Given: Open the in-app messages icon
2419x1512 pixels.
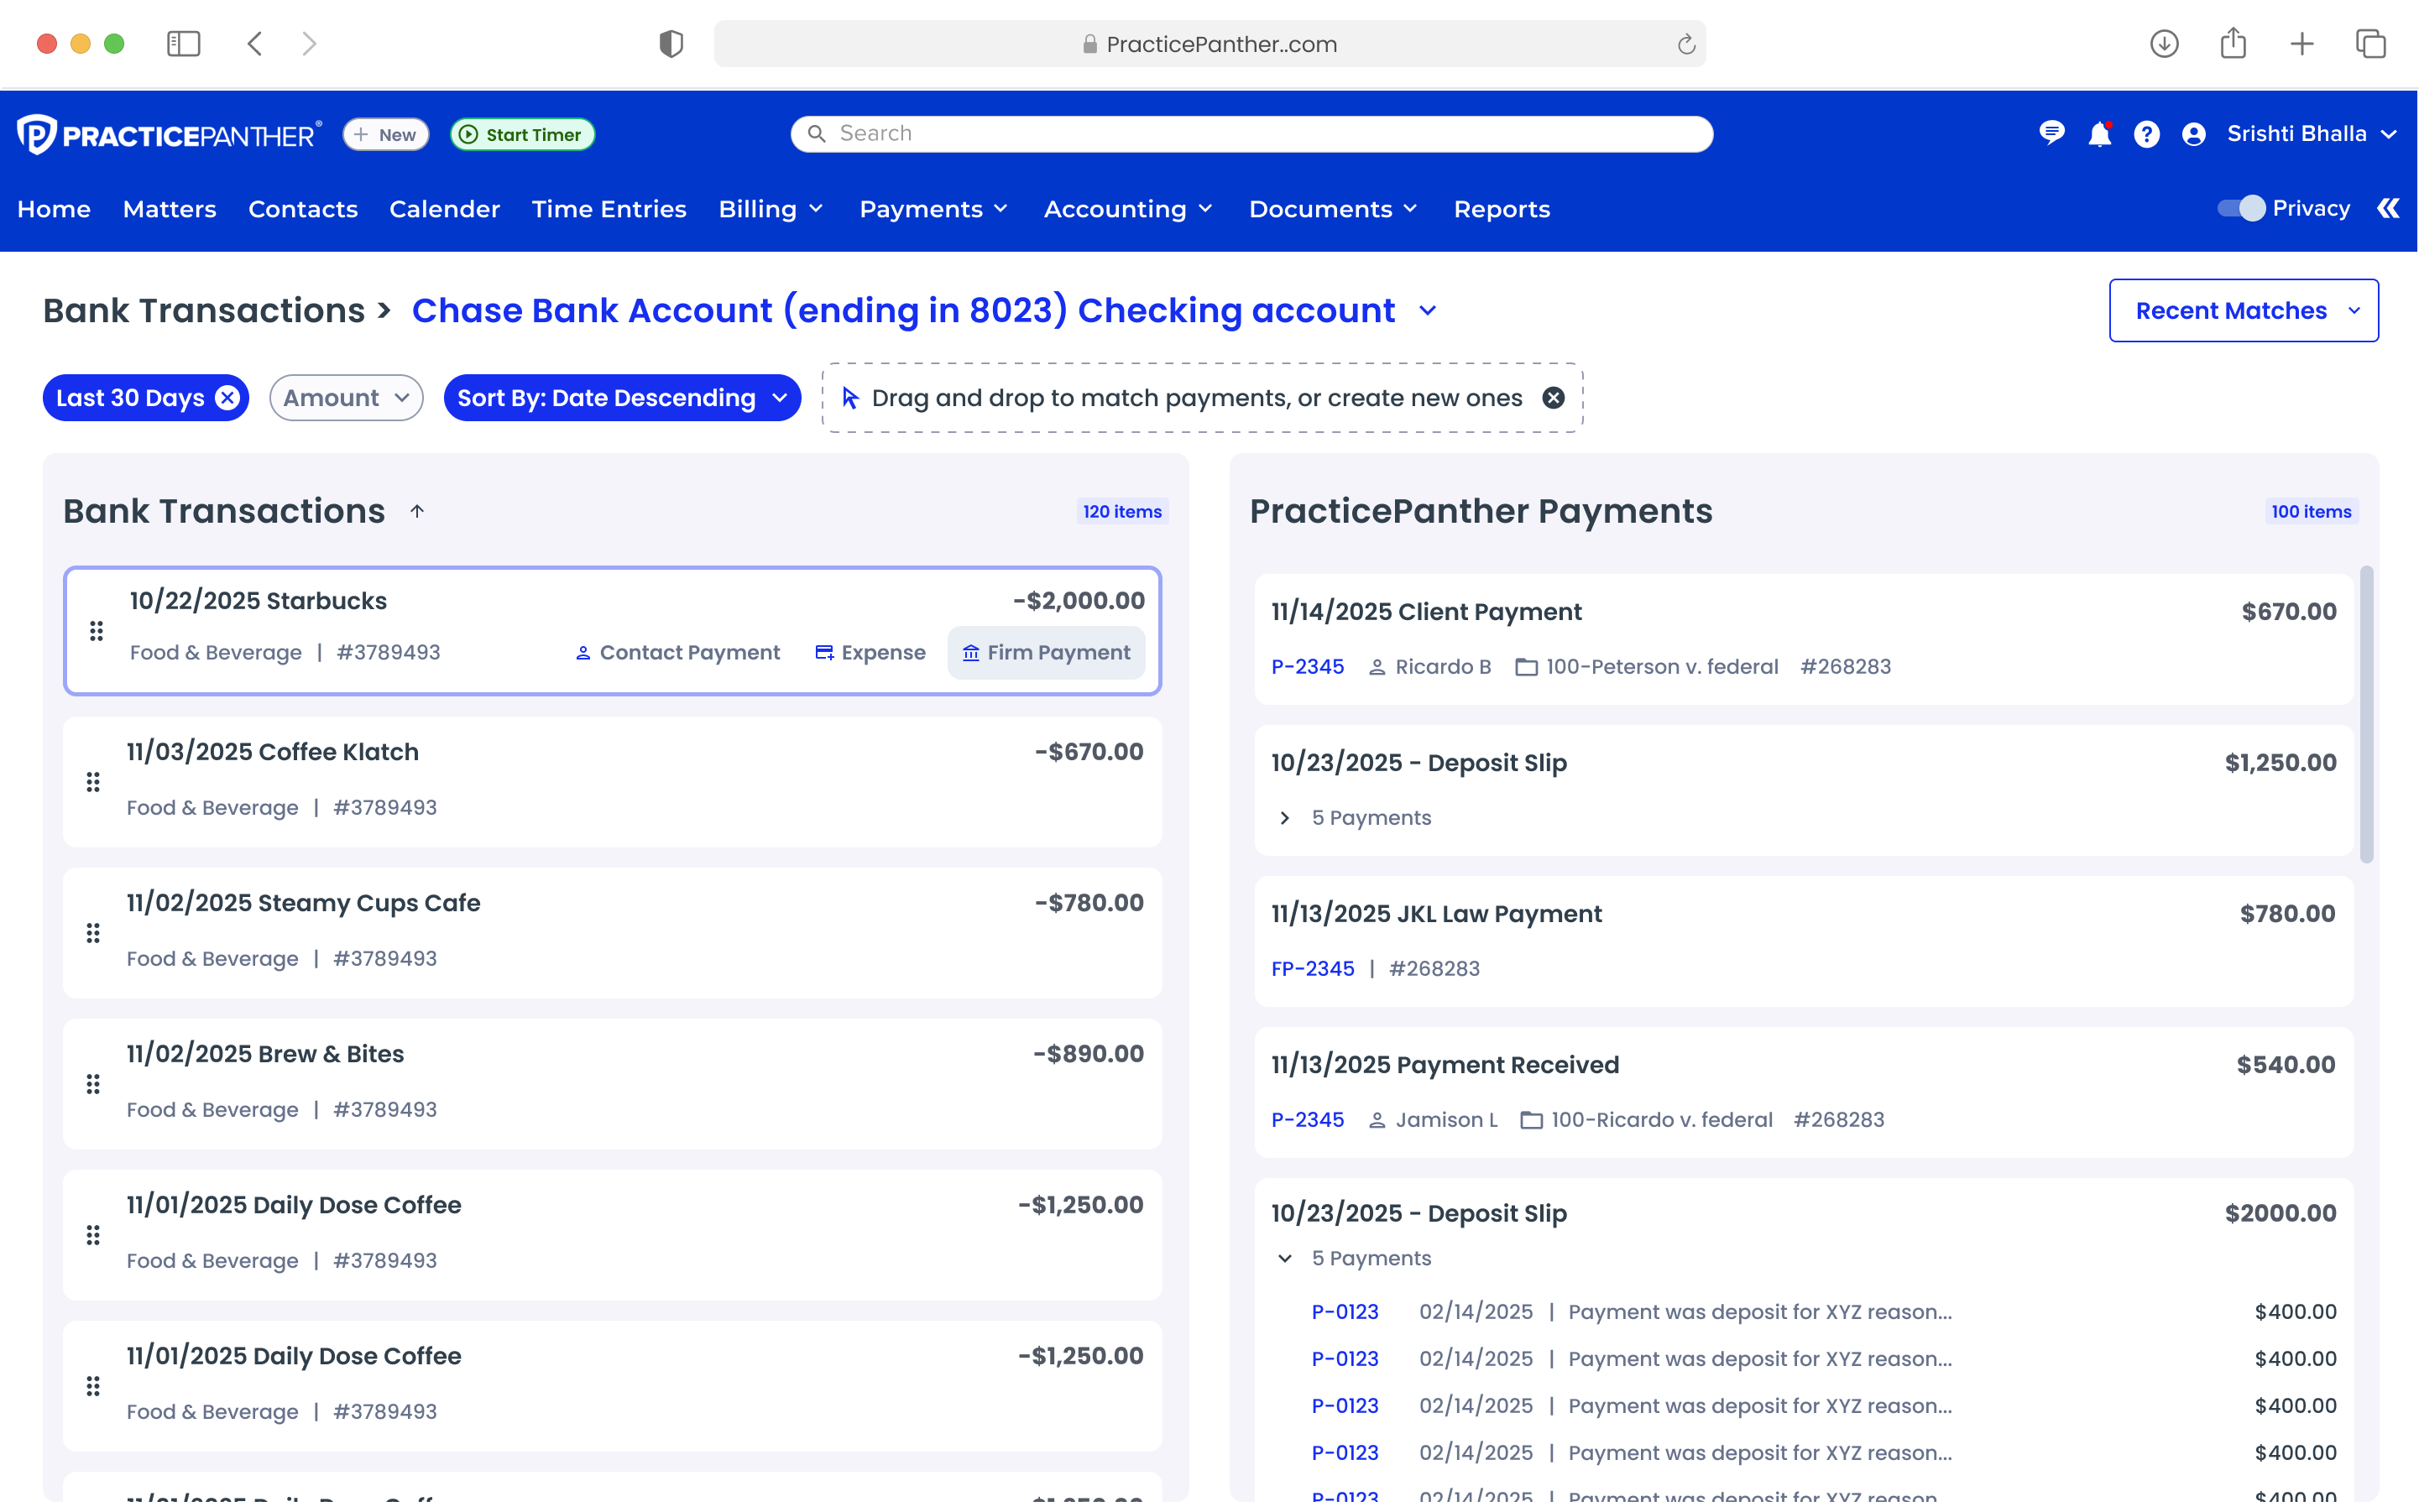Looking at the screenshot, I should pyautogui.click(x=2052, y=133).
